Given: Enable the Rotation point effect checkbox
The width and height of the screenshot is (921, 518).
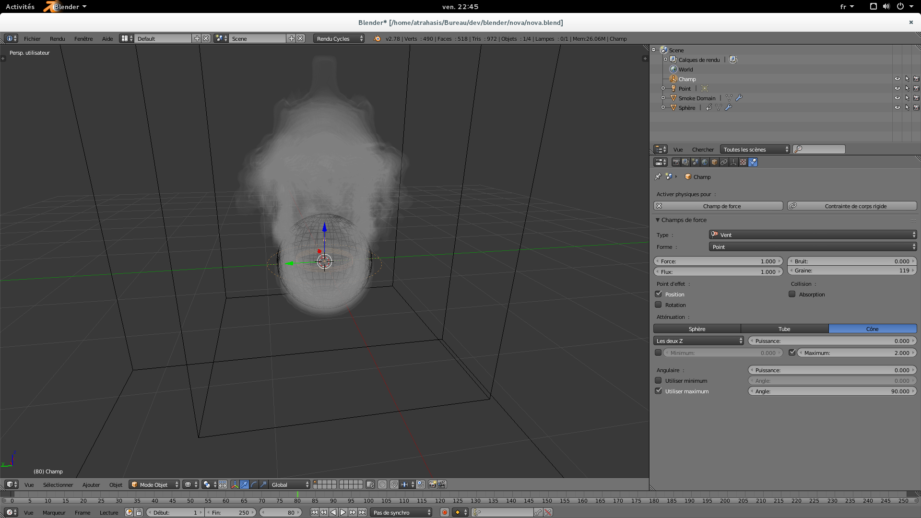Looking at the screenshot, I should click(x=658, y=305).
